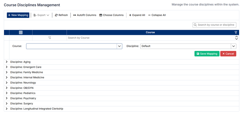The width and height of the screenshot is (243, 115).
Task: Click Autofit Columns in toolbar
Action: pos(85,15)
